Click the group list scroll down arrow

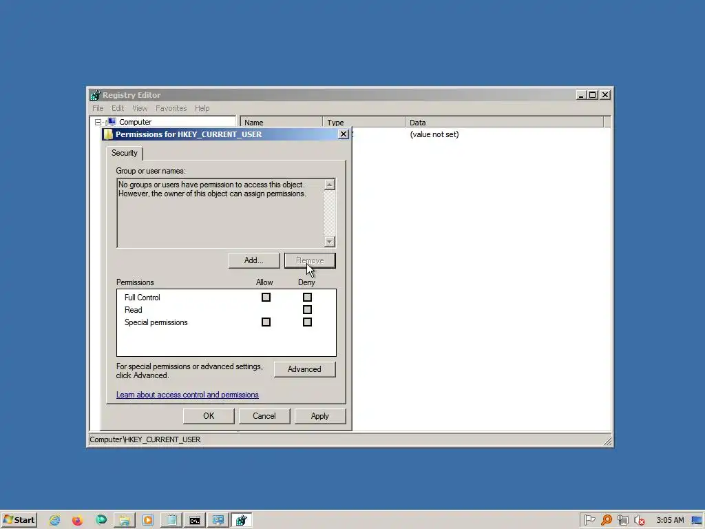coord(330,242)
